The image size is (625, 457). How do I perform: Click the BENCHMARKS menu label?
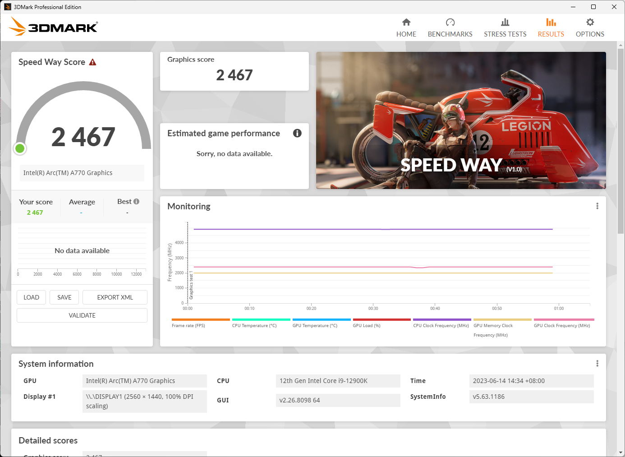[450, 34]
